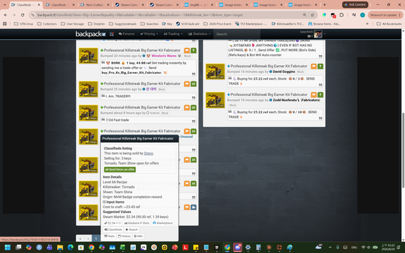
Task: Send trade offer to Icarus listing
Action: click(194, 108)
